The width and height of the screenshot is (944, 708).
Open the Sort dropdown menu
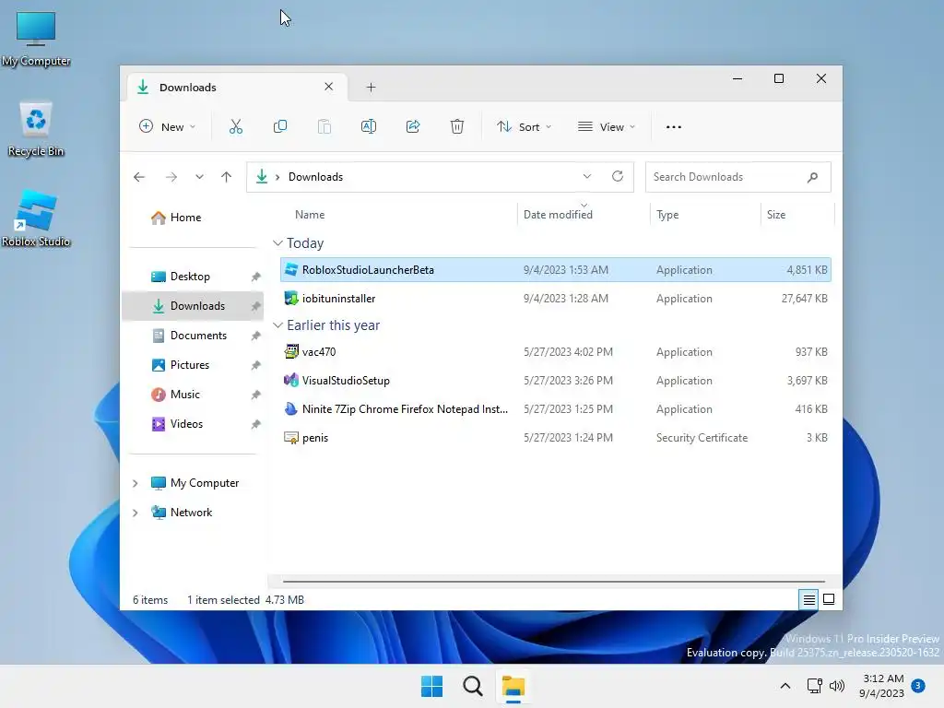(524, 126)
